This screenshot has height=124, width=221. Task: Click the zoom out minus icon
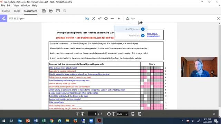coord(109,114)
